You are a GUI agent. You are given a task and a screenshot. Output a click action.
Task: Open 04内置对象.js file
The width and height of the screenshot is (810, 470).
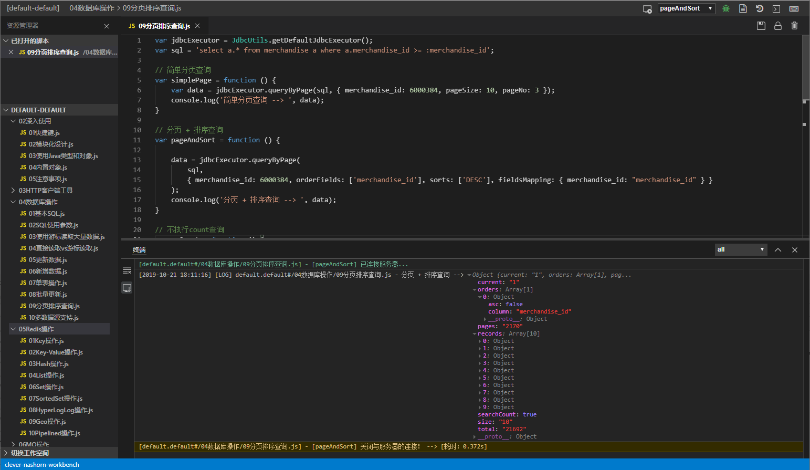(48, 168)
